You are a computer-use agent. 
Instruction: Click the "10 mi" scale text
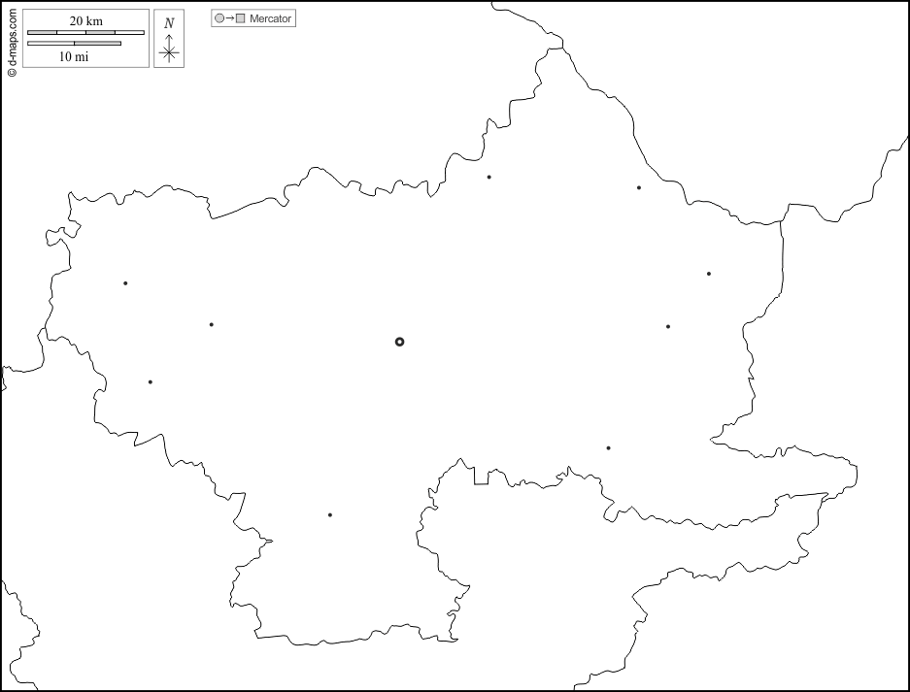pyautogui.click(x=74, y=56)
